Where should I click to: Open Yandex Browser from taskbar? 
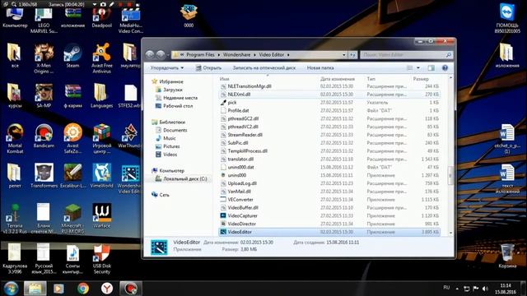pos(106,289)
